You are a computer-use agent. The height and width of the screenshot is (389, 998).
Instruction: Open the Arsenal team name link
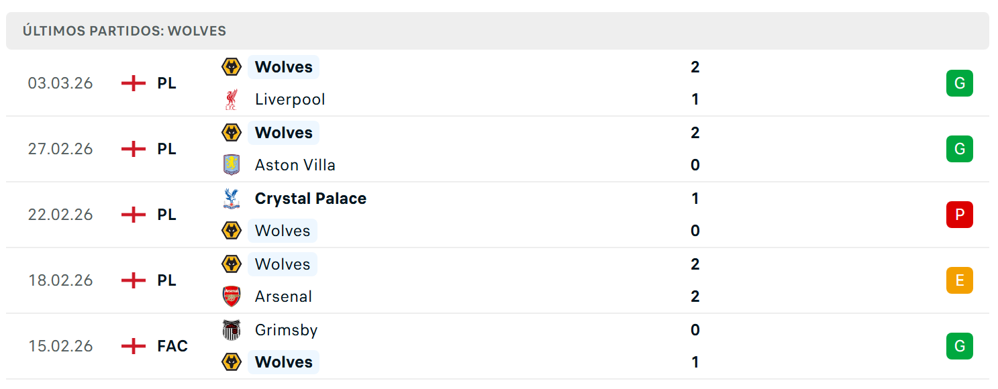pos(283,296)
